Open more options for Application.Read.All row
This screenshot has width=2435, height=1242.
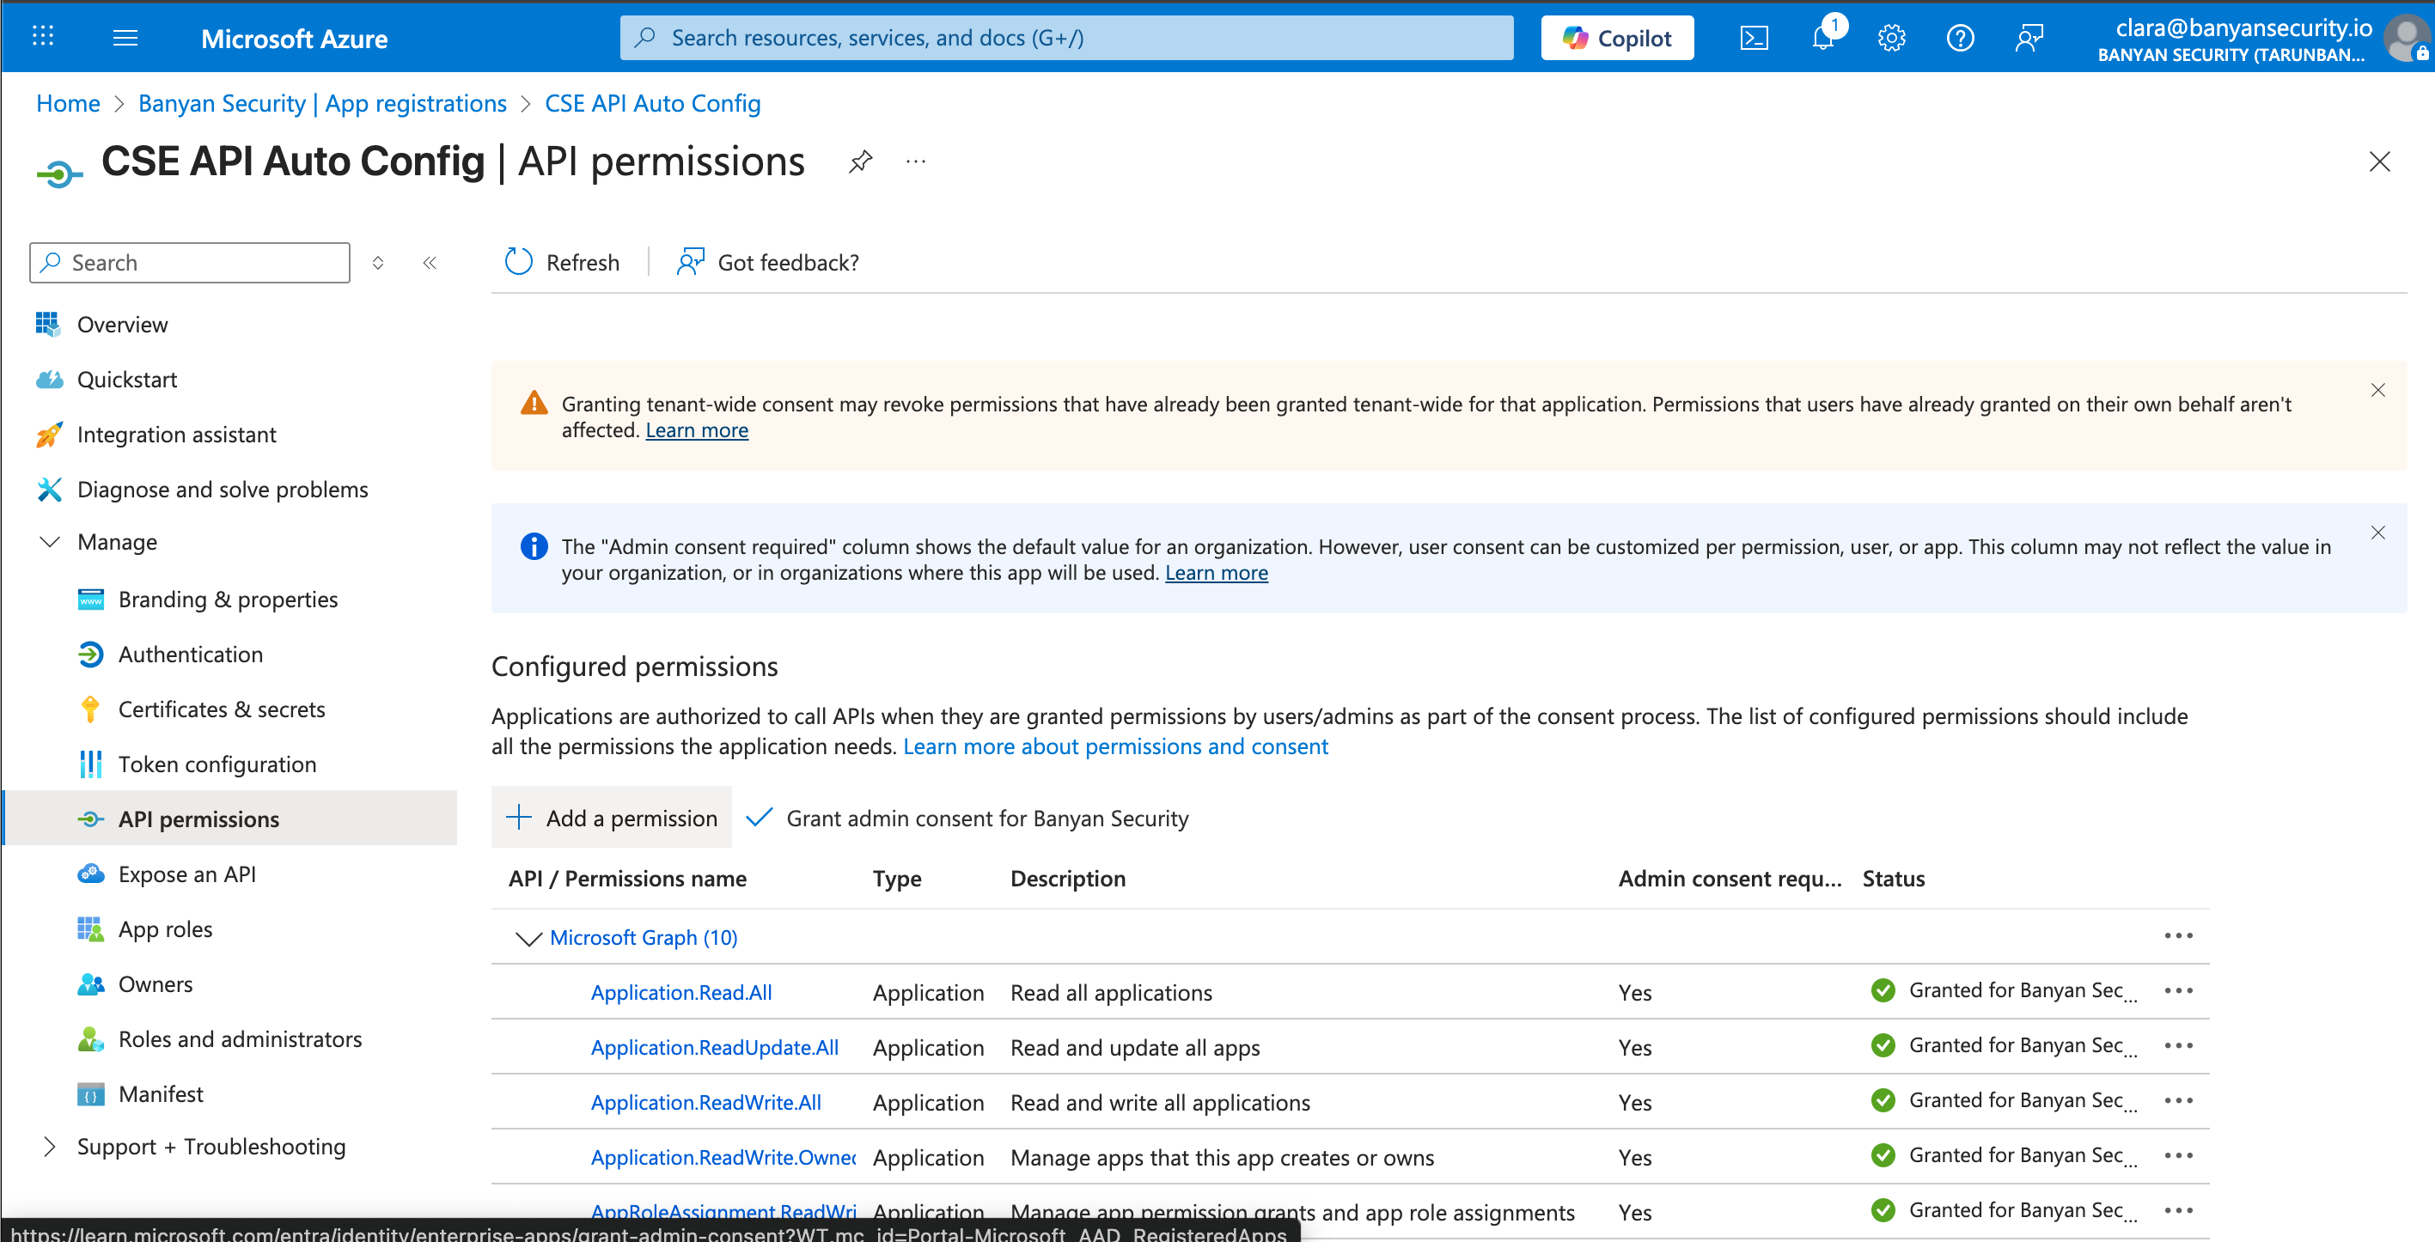click(x=2178, y=990)
